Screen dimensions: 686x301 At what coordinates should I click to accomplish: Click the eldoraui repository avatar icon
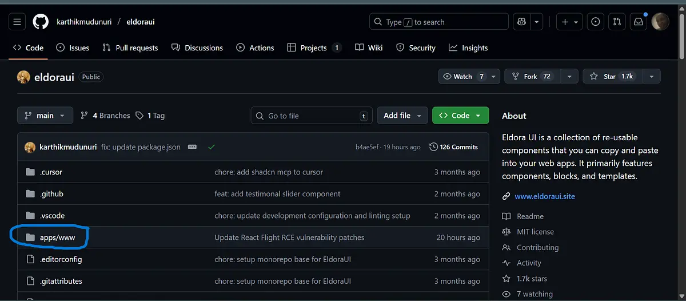[23, 77]
